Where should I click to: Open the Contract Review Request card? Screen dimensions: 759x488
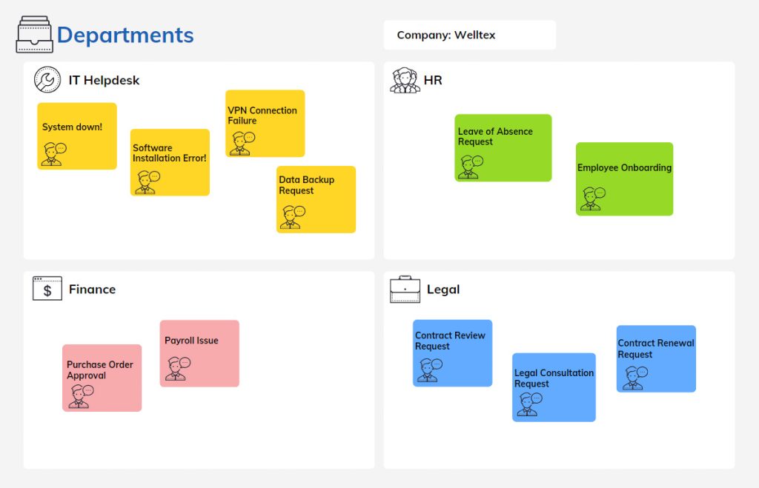[453, 353]
